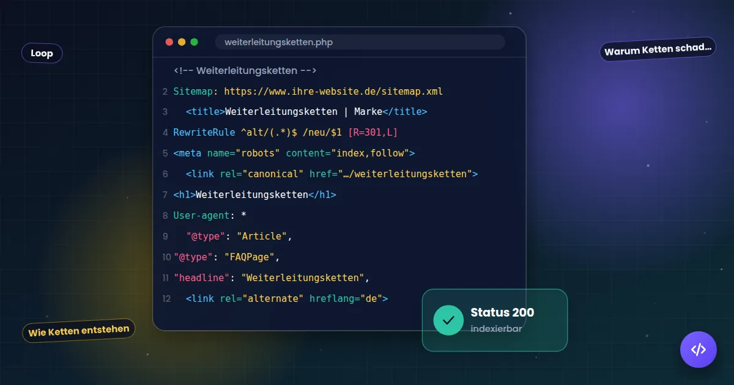Click the weiterleitungsketten.php filename bar
Screen dimensions: 734x385
point(360,42)
